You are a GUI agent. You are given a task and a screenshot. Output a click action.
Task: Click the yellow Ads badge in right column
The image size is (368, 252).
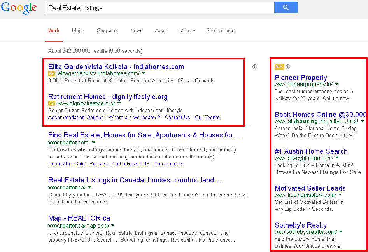[279, 66]
